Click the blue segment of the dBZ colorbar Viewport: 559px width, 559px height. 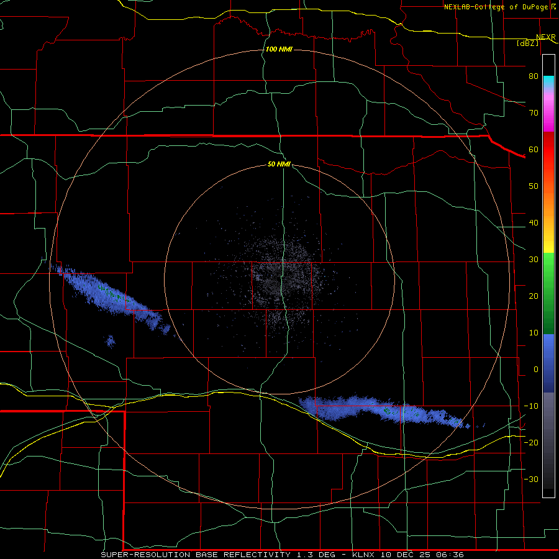coord(548,363)
